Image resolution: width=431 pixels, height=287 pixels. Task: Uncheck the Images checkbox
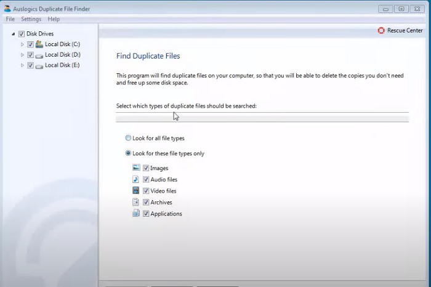[x=146, y=168]
